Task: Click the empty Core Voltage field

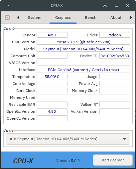Action: pyautogui.click(x=52, y=84)
